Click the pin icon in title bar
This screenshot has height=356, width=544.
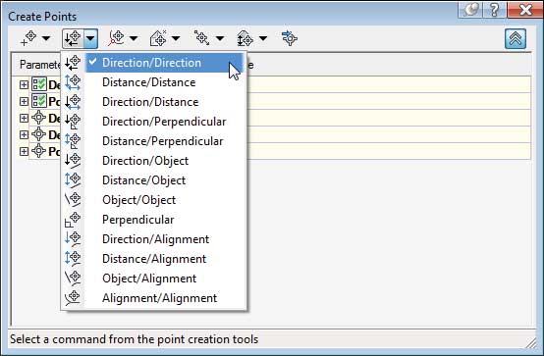[x=470, y=10]
